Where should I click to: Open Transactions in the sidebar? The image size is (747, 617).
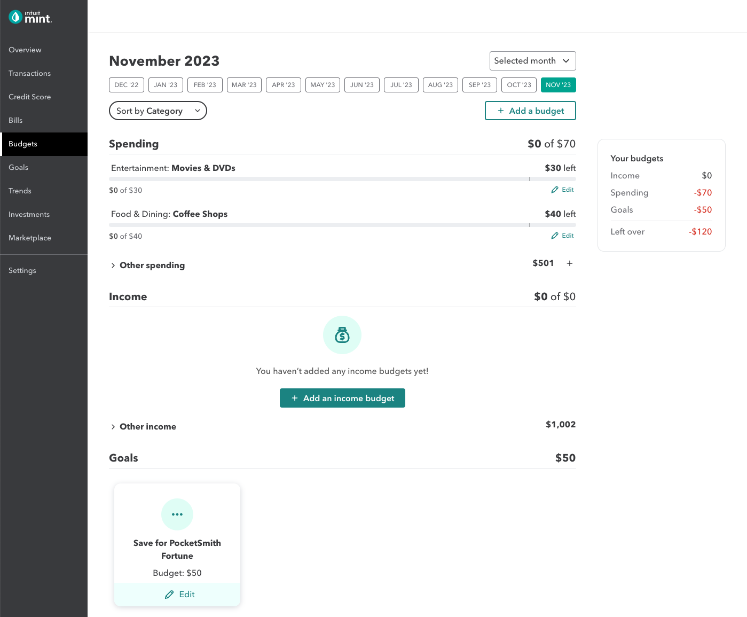pyautogui.click(x=30, y=73)
